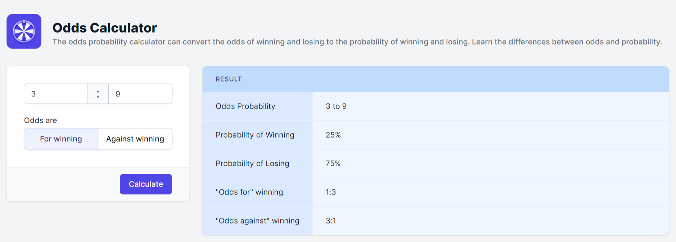
Task: Click the "Odds for" winning row label
Action: pos(249,192)
